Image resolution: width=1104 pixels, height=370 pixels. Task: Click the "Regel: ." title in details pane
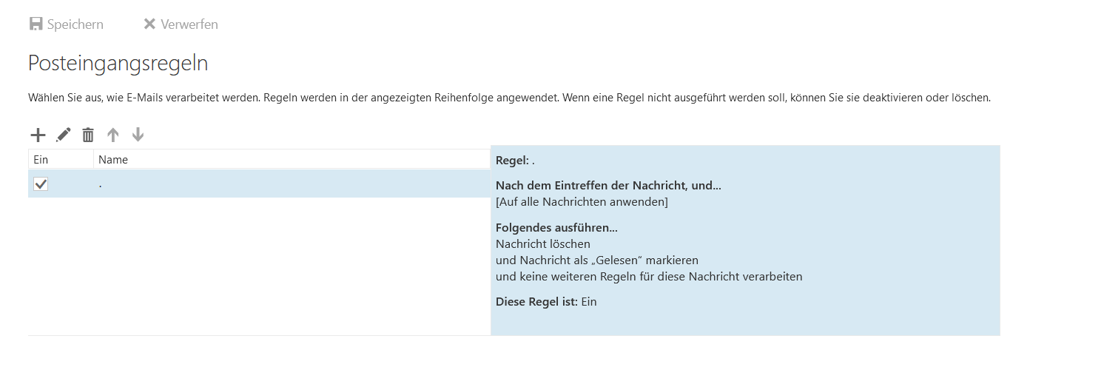(x=515, y=160)
